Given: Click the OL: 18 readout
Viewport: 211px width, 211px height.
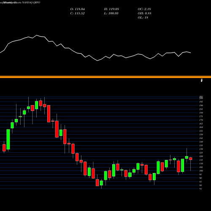Looking at the screenshot, I should [x=143, y=18].
